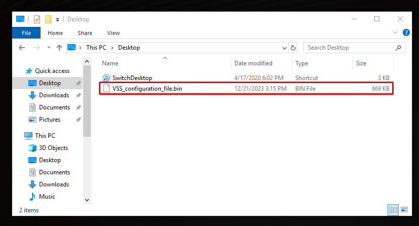
Task: Go back with the Back arrow
Action: 22,48
